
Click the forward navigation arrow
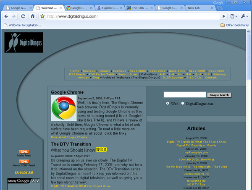pos(14,16)
